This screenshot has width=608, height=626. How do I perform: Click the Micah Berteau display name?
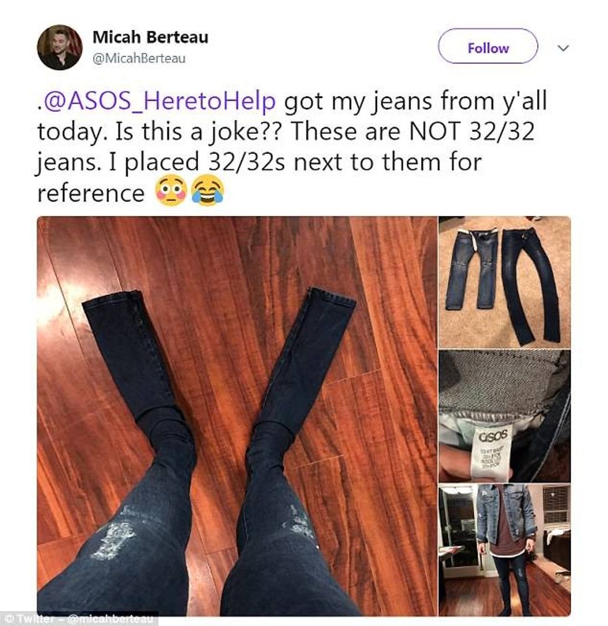coord(150,37)
